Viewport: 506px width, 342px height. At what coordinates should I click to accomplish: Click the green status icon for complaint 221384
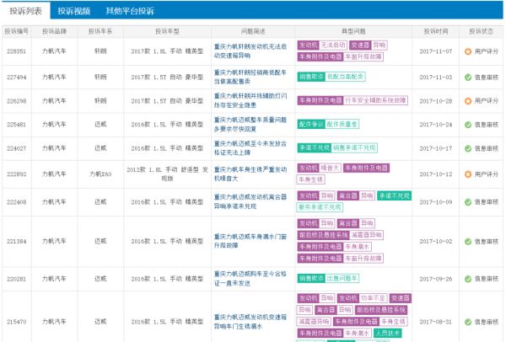click(467, 241)
